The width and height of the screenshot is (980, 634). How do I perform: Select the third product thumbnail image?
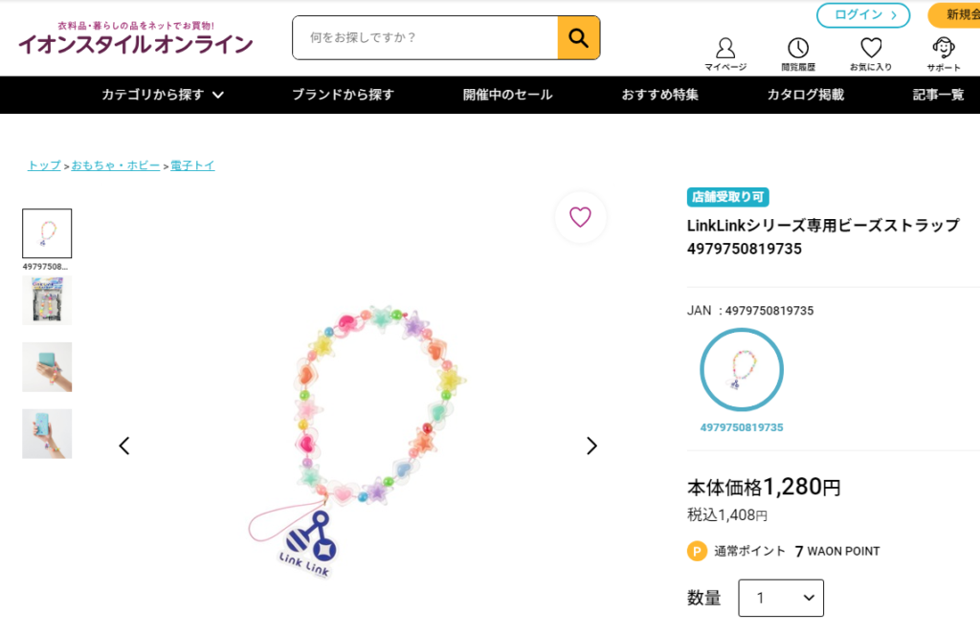47,367
